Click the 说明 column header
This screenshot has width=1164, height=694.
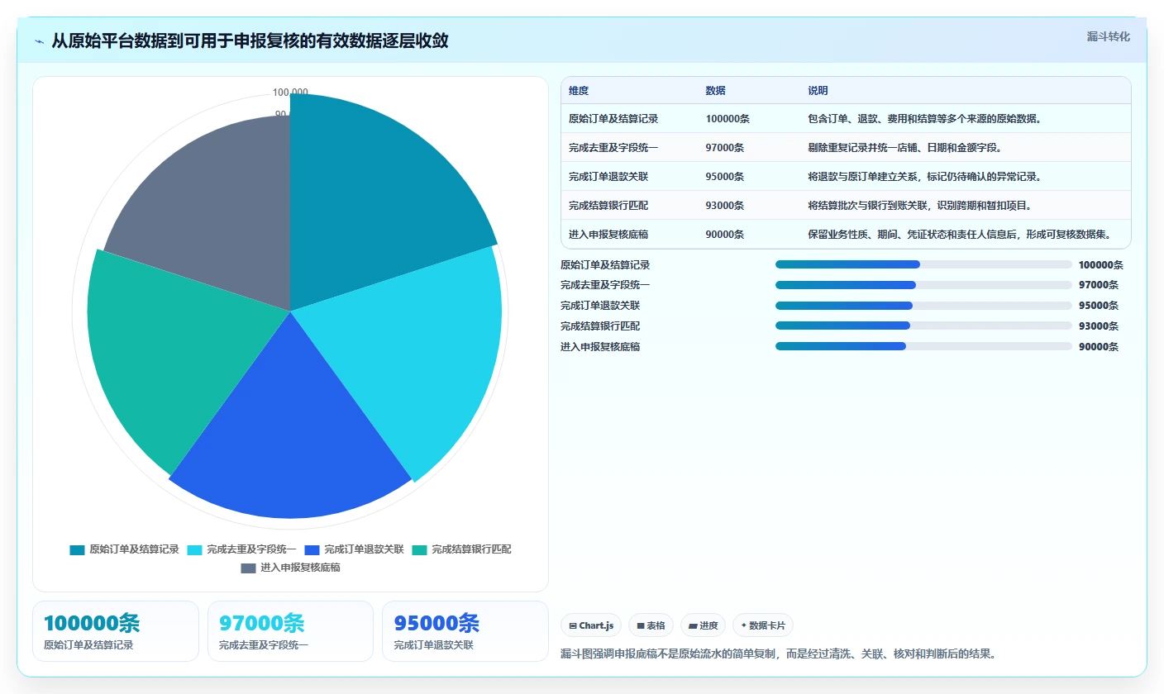(818, 91)
